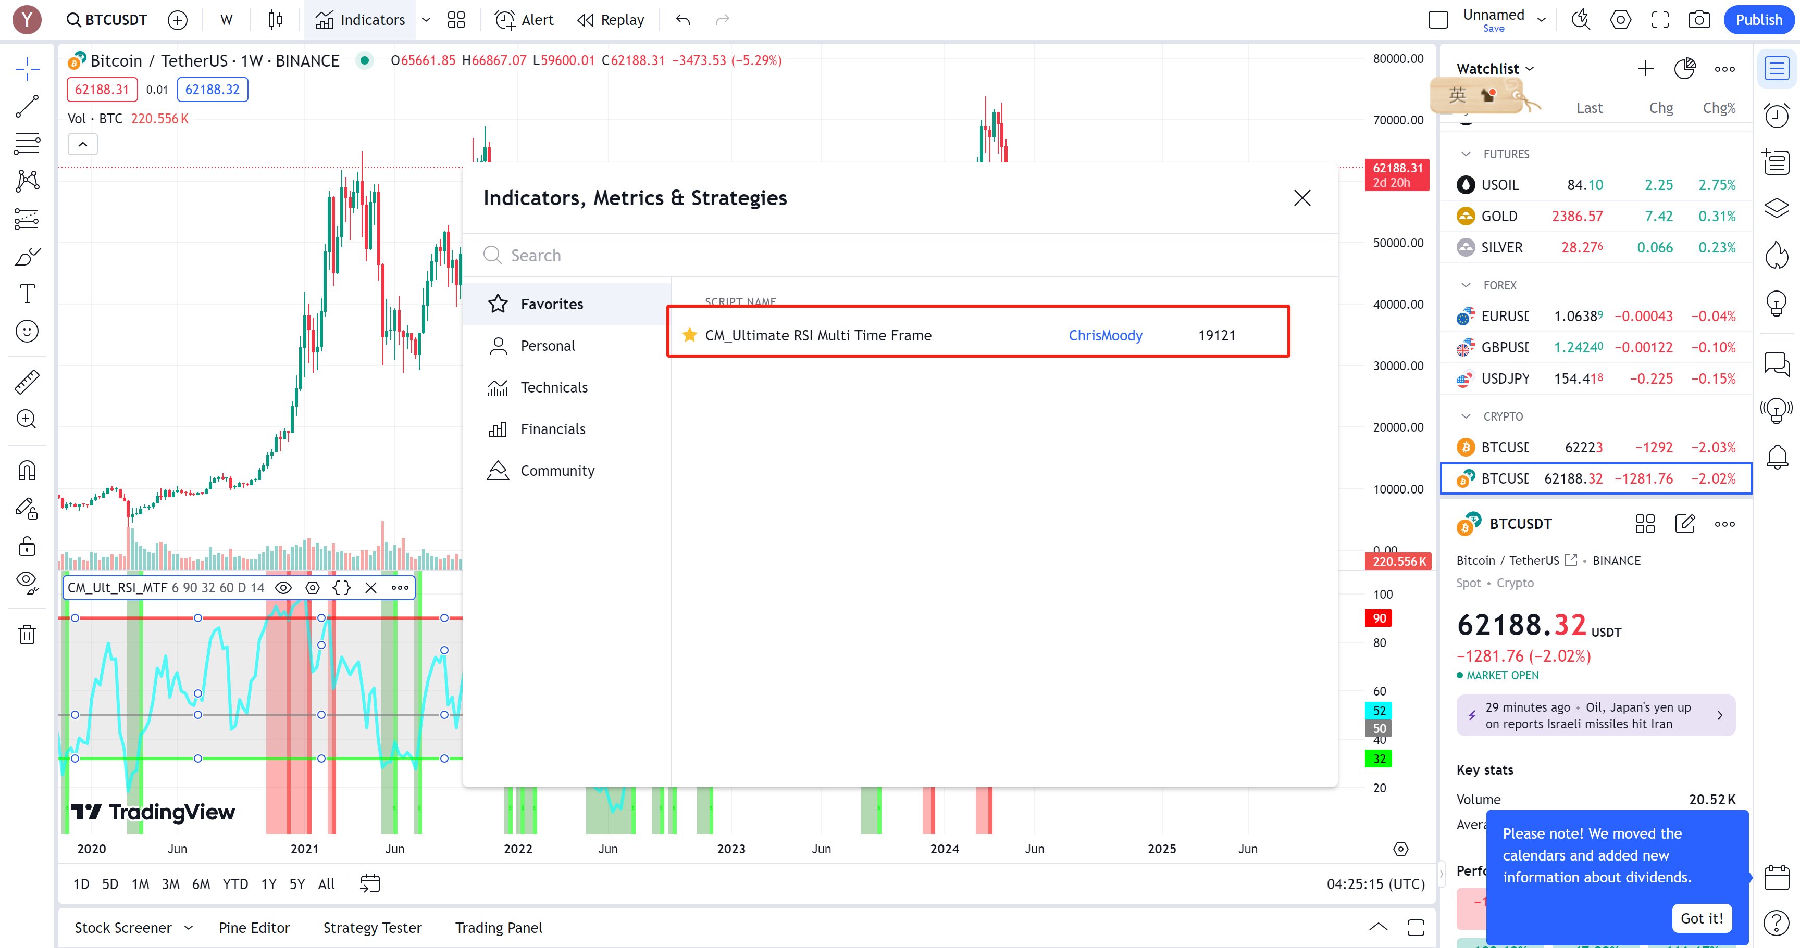
Task: Collapse the FUTURES watchlist section
Action: [x=1466, y=154]
